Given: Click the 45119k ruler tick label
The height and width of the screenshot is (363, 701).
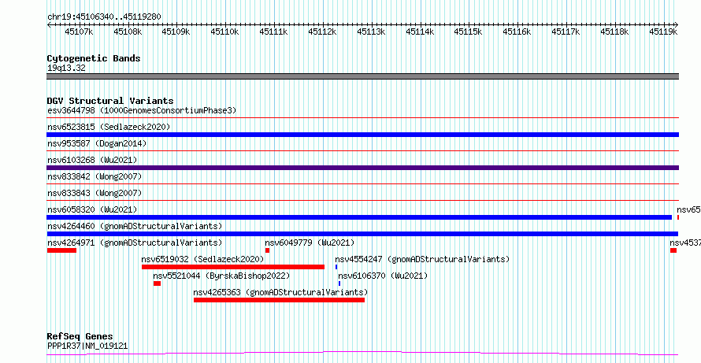Looking at the screenshot, I should coord(663,31).
